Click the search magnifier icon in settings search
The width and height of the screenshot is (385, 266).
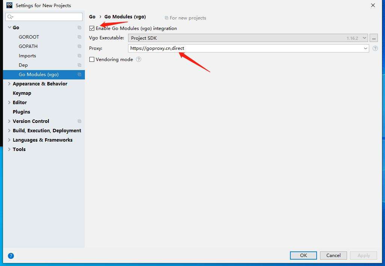pos(11,17)
